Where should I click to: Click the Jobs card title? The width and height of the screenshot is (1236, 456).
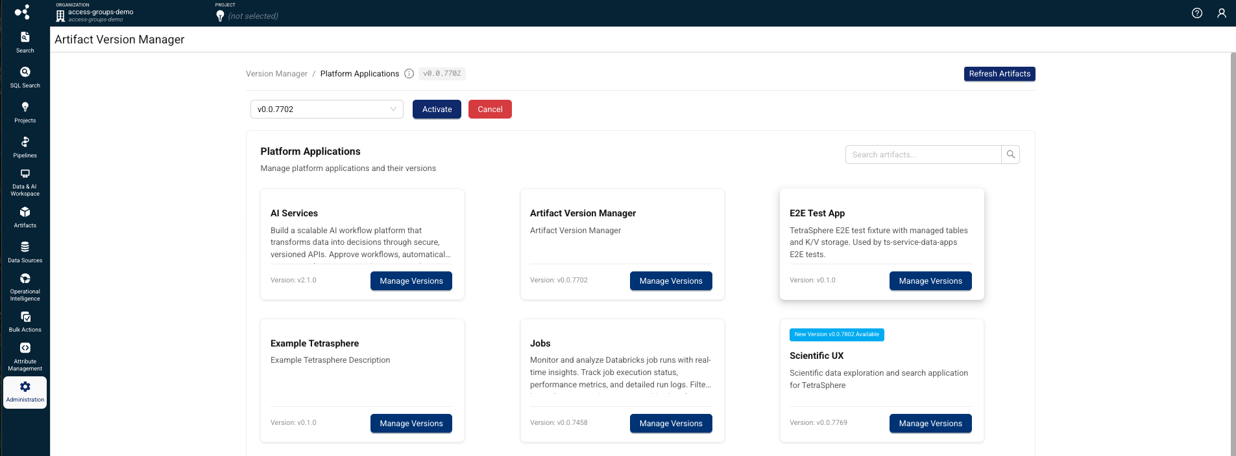(x=540, y=343)
